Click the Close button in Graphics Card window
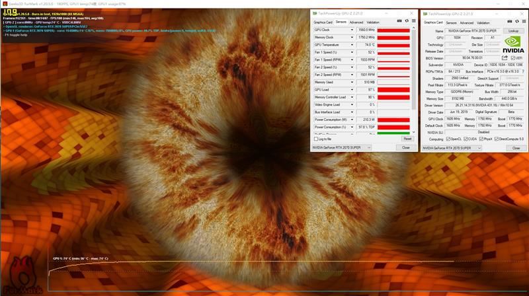 click(x=516, y=148)
